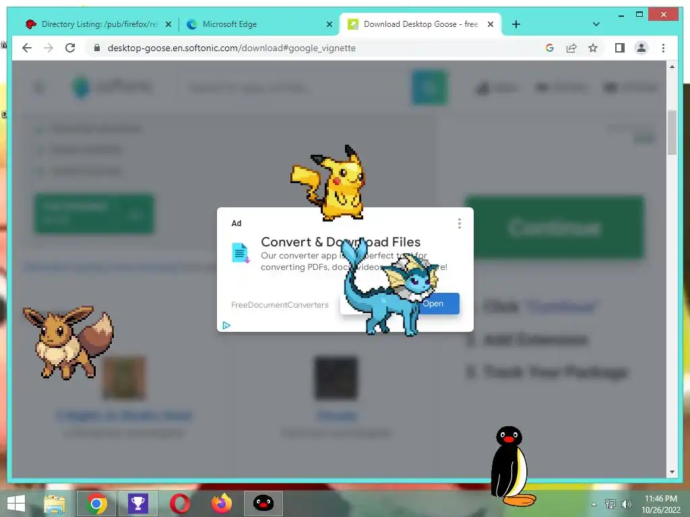Screen dimensions: 690x517
Task: Click the vertical scrollbar thumb
Action: (x=672, y=133)
